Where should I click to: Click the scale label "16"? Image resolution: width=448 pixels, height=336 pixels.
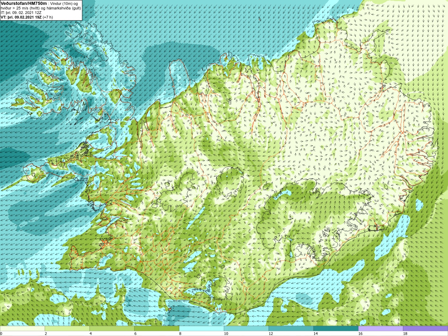click(x=360, y=334)
